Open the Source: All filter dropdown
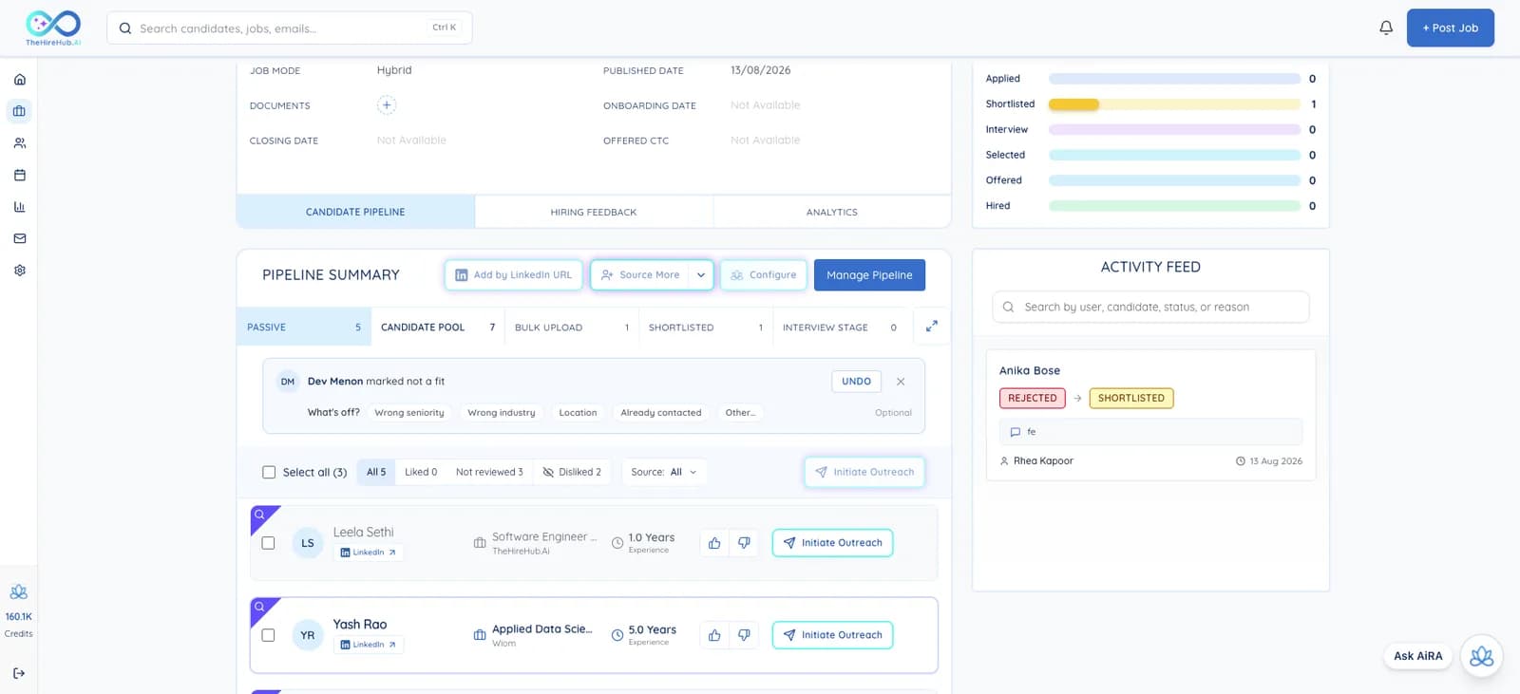This screenshot has height=694, width=1520. pyautogui.click(x=664, y=472)
